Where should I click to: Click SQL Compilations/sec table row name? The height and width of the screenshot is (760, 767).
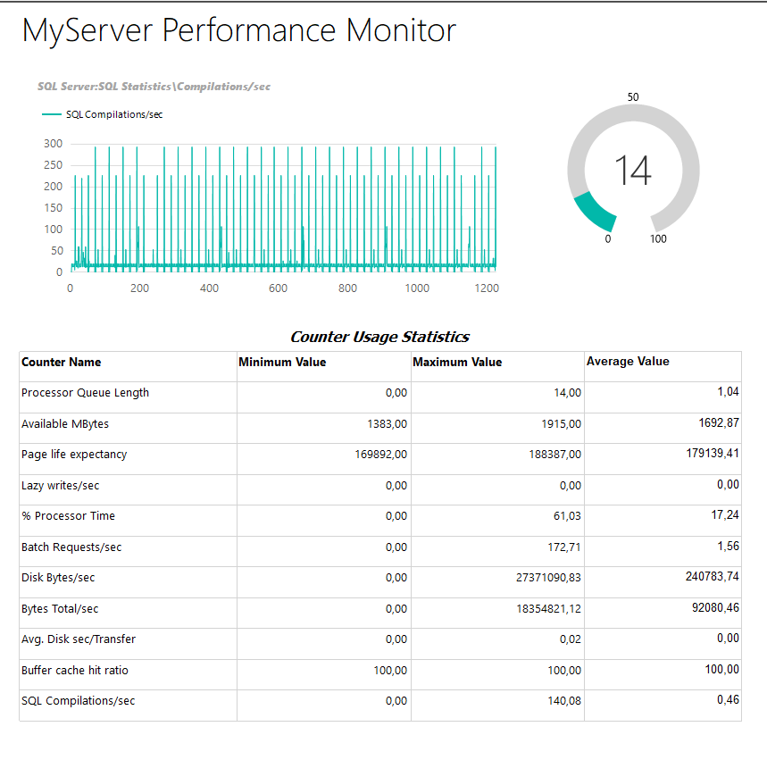[x=78, y=701]
